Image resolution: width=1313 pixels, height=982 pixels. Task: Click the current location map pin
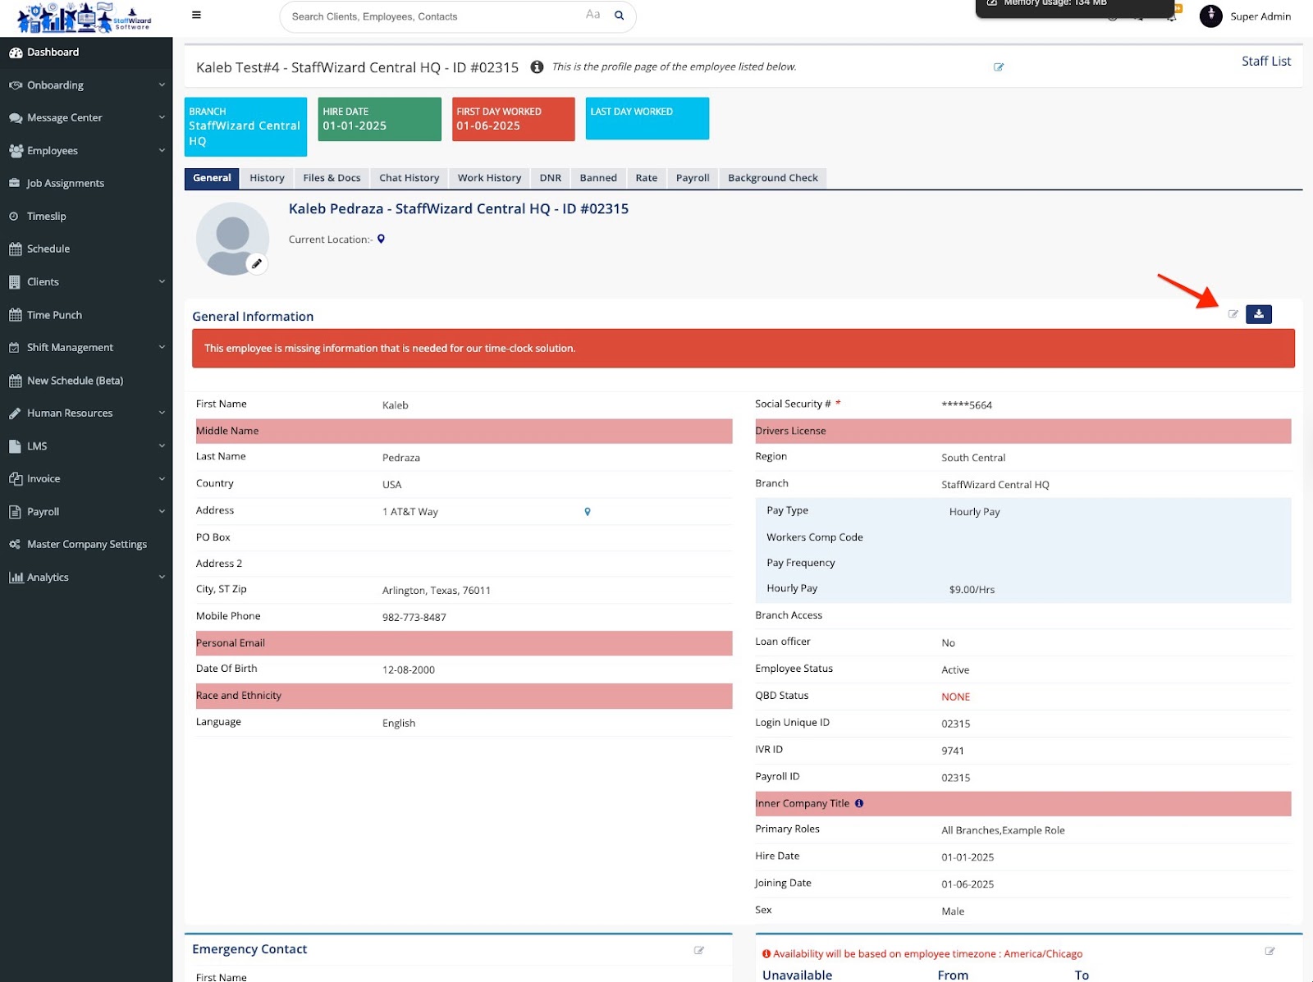pyautogui.click(x=381, y=240)
